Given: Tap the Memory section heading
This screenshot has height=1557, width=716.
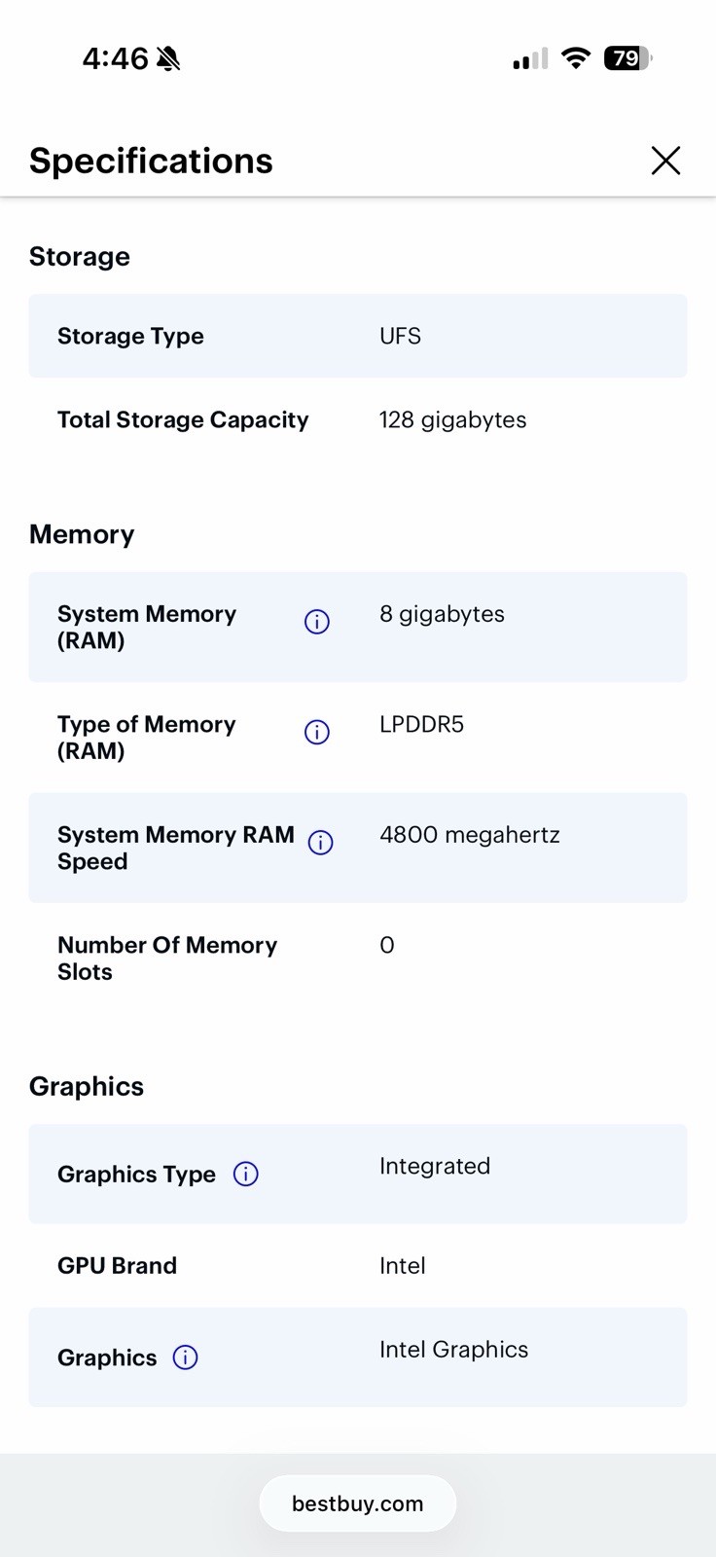Looking at the screenshot, I should tap(82, 534).
